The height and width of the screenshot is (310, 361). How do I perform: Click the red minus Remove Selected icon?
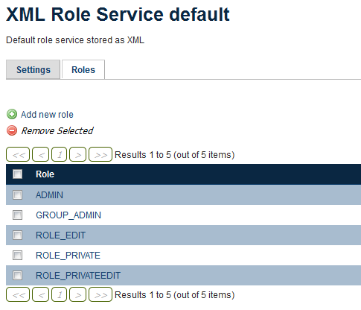(12, 130)
